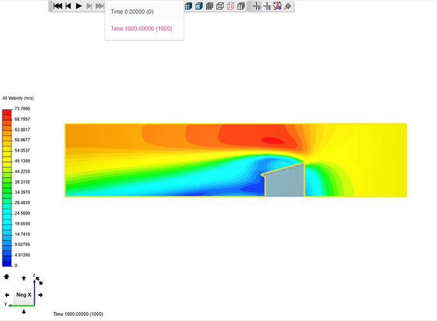Play the results animation
Viewport: 437px width, 321px height.
click(x=79, y=6)
